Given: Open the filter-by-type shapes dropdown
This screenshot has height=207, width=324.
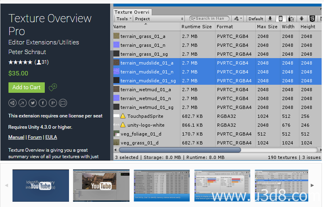Looking at the screenshot, I should tap(238, 19).
